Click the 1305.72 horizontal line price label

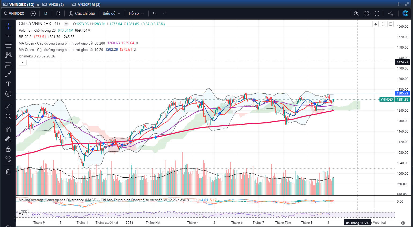402,93
